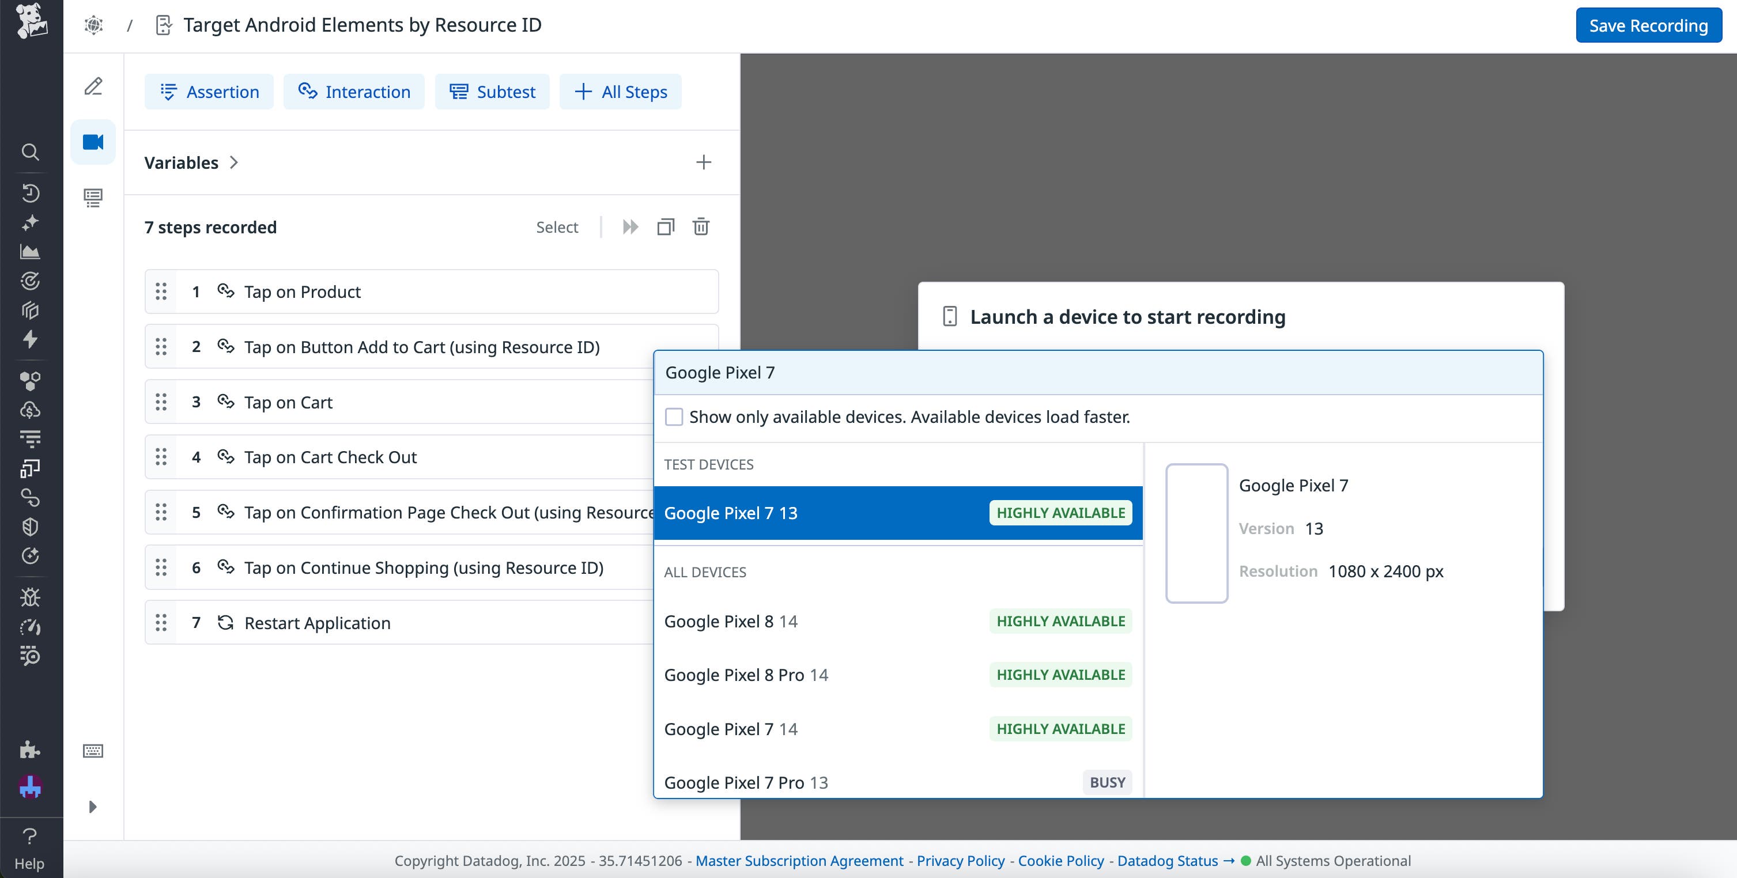Screen dimensions: 1737x878
Task: Expand the side rail with bottom arrow
Action: pyautogui.click(x=93, y=807)
